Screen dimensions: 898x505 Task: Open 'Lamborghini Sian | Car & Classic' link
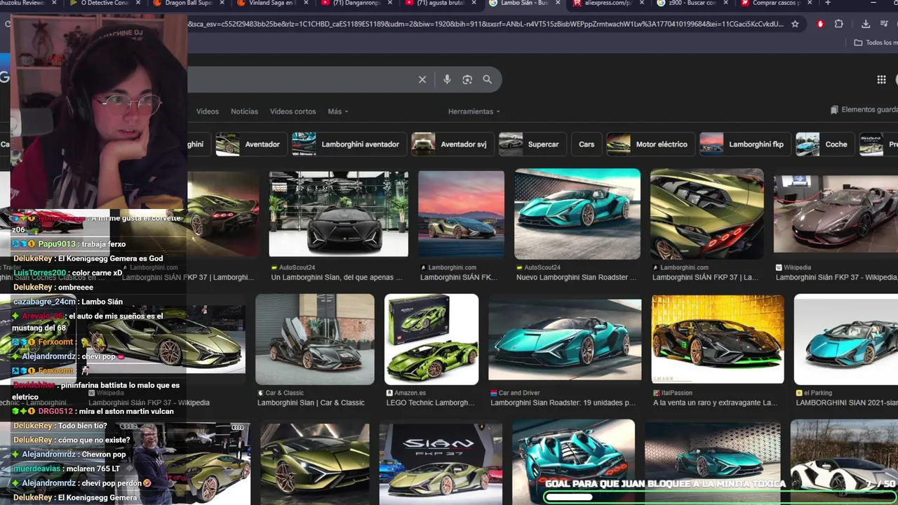[x=311, y=403]
